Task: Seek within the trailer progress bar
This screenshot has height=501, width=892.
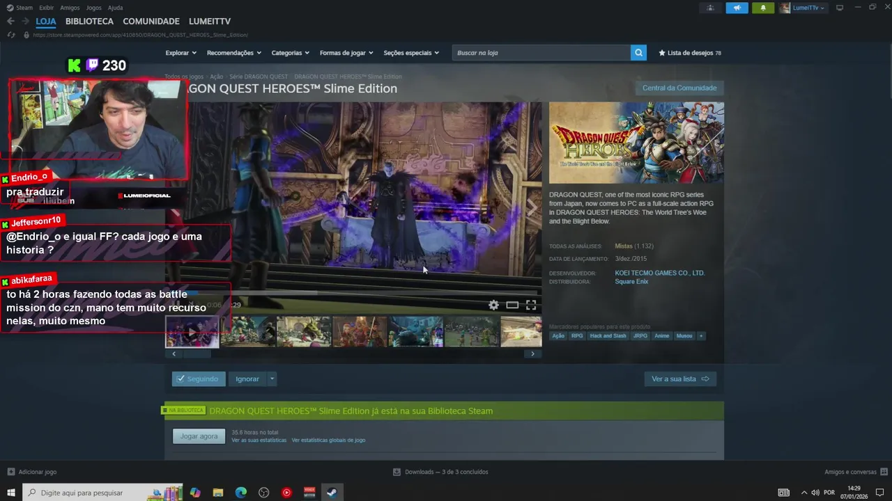Action: (x=353, y=293)
